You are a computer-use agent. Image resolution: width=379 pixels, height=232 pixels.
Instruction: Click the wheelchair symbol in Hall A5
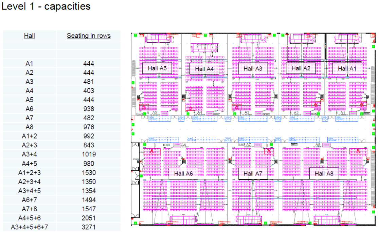pos(144,108)
